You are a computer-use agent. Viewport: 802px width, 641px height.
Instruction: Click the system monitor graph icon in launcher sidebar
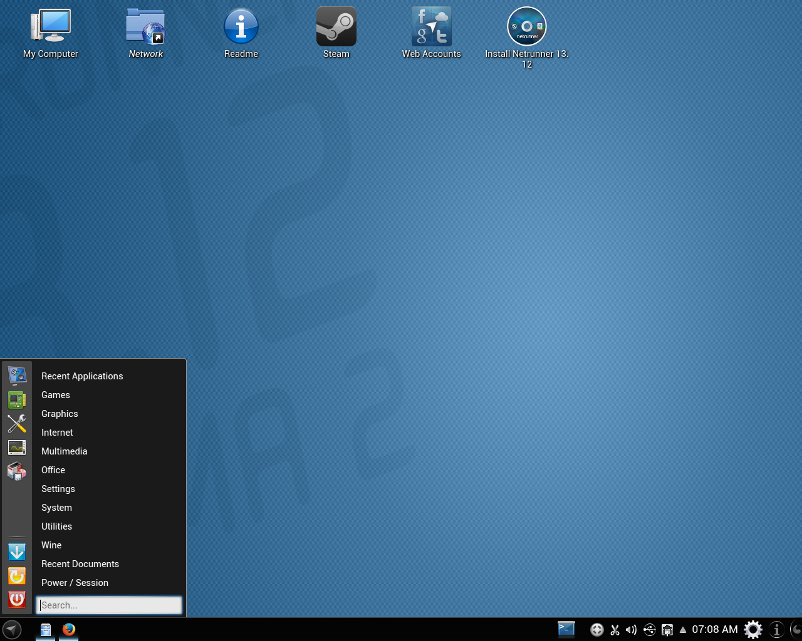[17, 448]
